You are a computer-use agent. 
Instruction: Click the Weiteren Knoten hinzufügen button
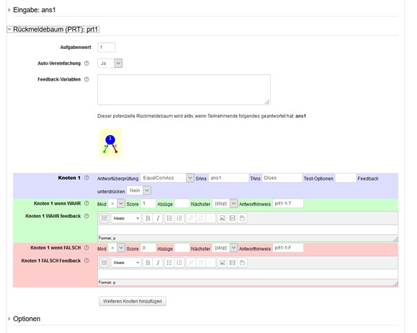(132, 301)
